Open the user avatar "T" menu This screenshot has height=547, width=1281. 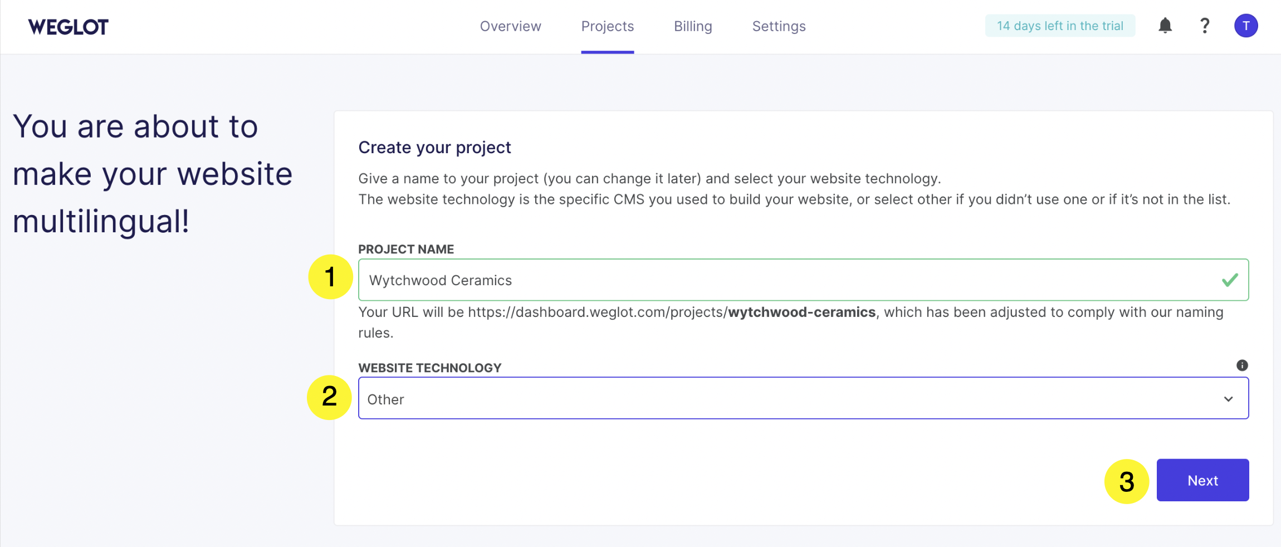[1245, 26]
